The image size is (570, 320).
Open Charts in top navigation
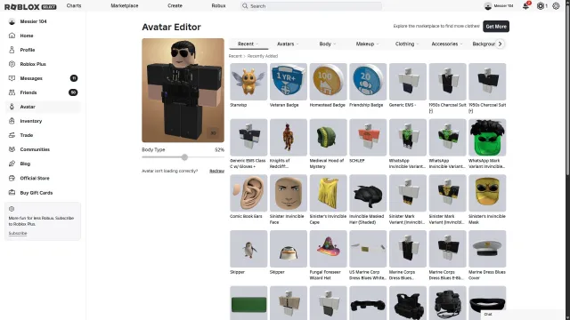click(74, 6)
